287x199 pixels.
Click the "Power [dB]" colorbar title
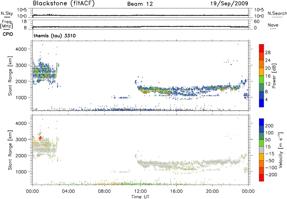pyautogui.click(x=274, y=76)
